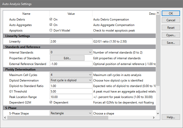Click the horizontal scrollbar left arrow
Screen dimensions: 183x128
[5, 117]
